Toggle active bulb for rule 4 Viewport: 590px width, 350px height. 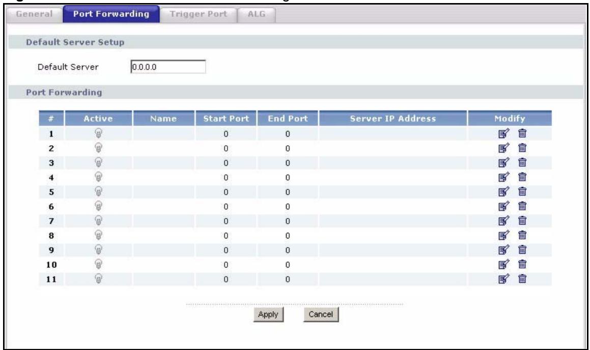coord(98,177)
